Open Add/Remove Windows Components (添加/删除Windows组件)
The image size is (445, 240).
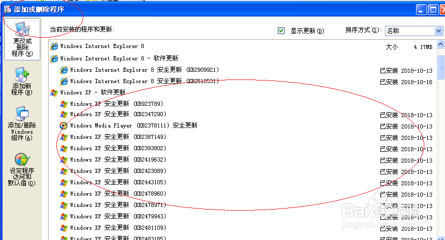click(x=22, y=124)
